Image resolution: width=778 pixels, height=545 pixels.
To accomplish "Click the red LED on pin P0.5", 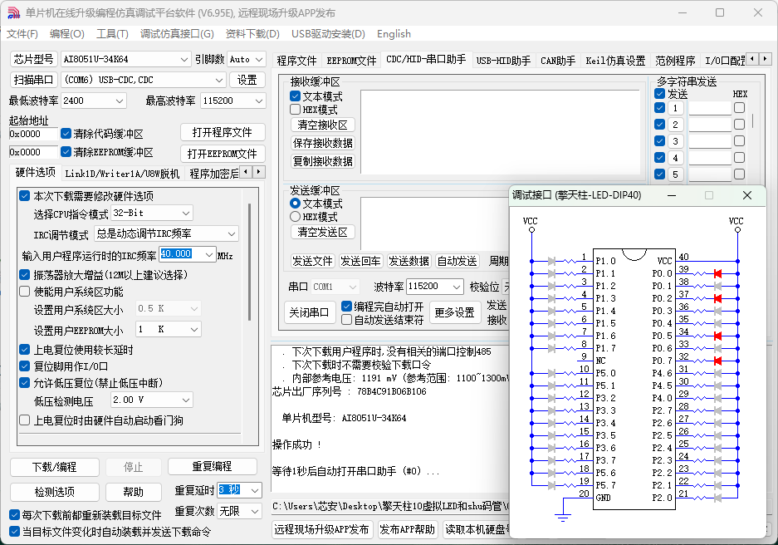I will pyautogui.click(x=717, y=336).
